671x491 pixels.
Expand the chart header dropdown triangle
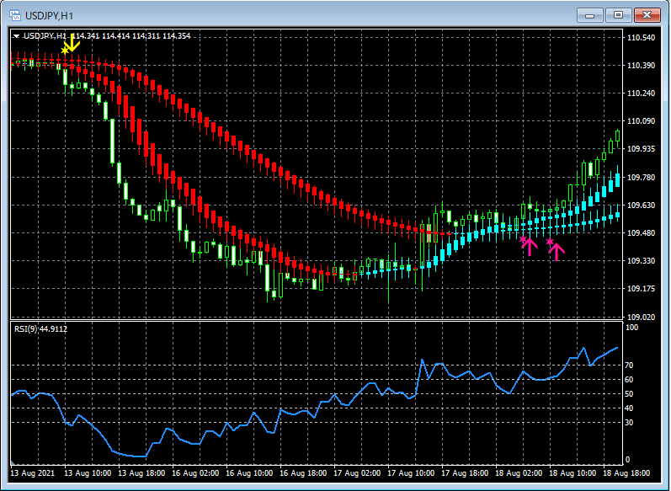16,36
